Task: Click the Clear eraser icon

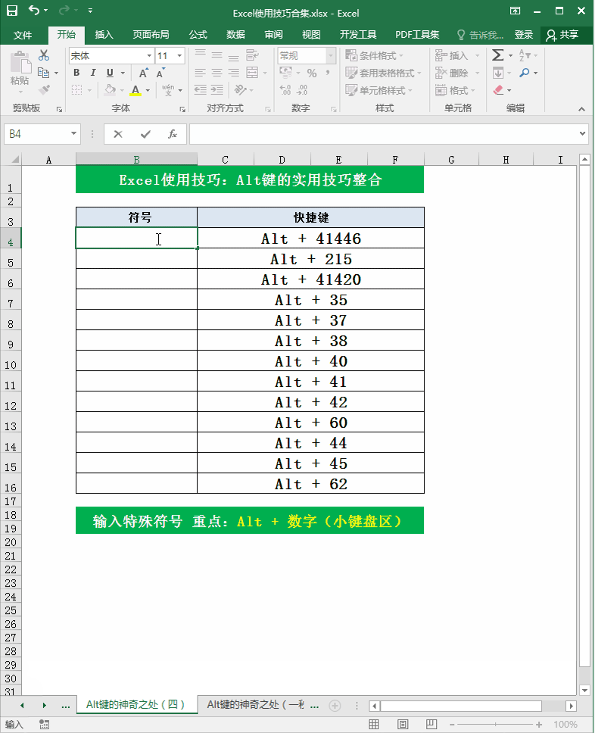Action: point(498,90)
